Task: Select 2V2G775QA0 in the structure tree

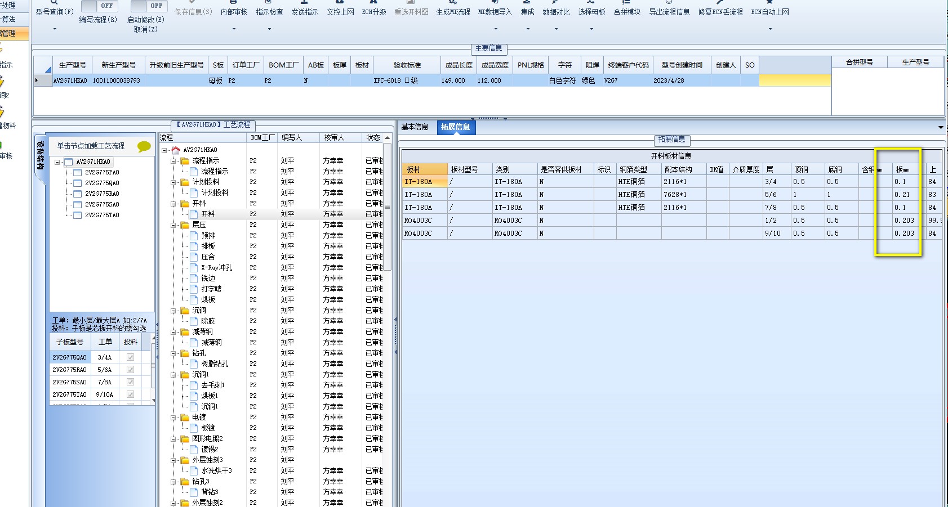Action: pos(102,183)
